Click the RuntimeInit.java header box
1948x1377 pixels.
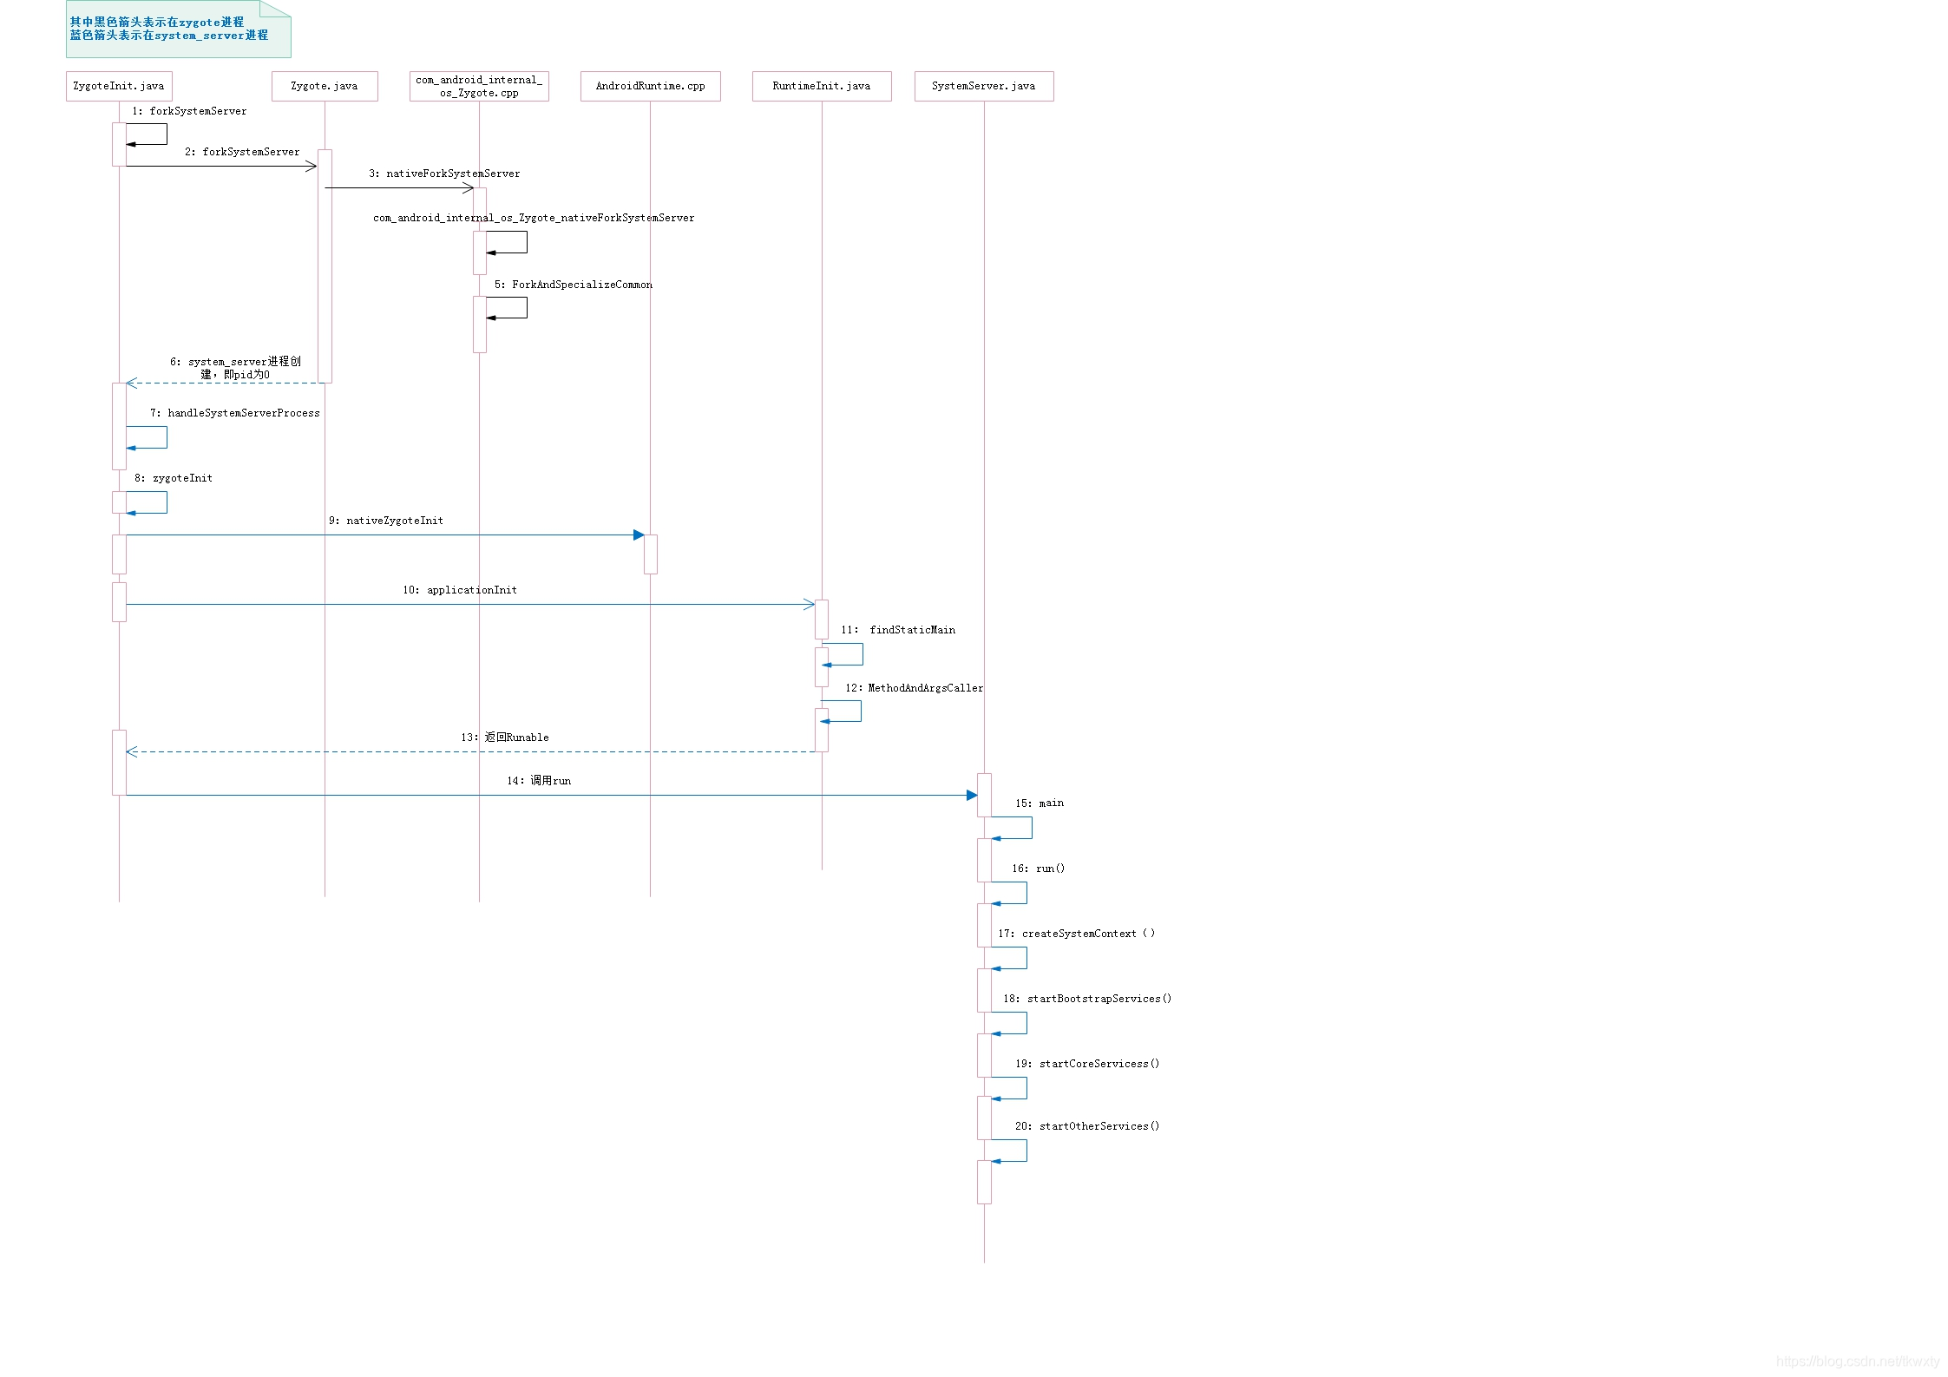821,86
